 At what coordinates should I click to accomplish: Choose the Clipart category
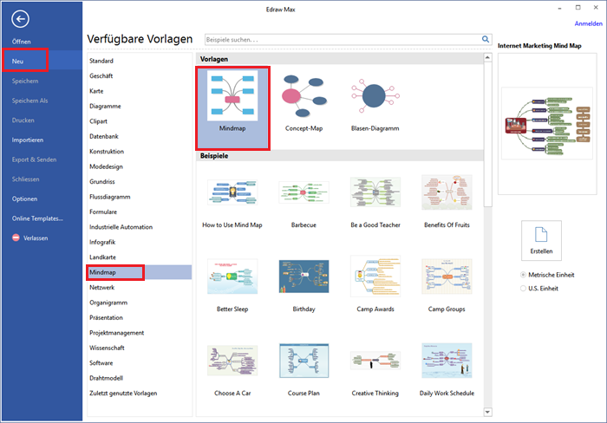(x=98, y=121)
